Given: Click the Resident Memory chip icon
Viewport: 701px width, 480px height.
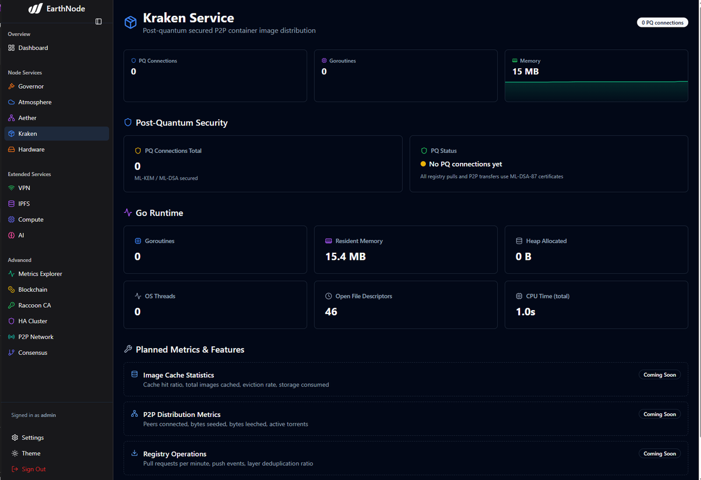Looking at the screenshot, I should click(329, 241).
